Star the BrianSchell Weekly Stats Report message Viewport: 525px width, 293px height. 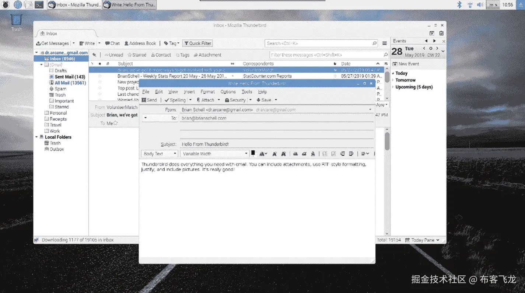click(x=100, y=76)
